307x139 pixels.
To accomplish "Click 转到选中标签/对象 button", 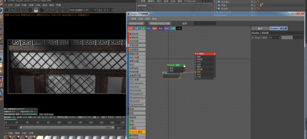I will pos(160,23).
